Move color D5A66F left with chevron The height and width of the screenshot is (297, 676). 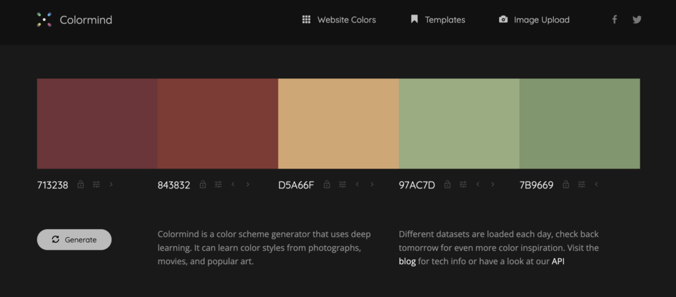point(357,184)
